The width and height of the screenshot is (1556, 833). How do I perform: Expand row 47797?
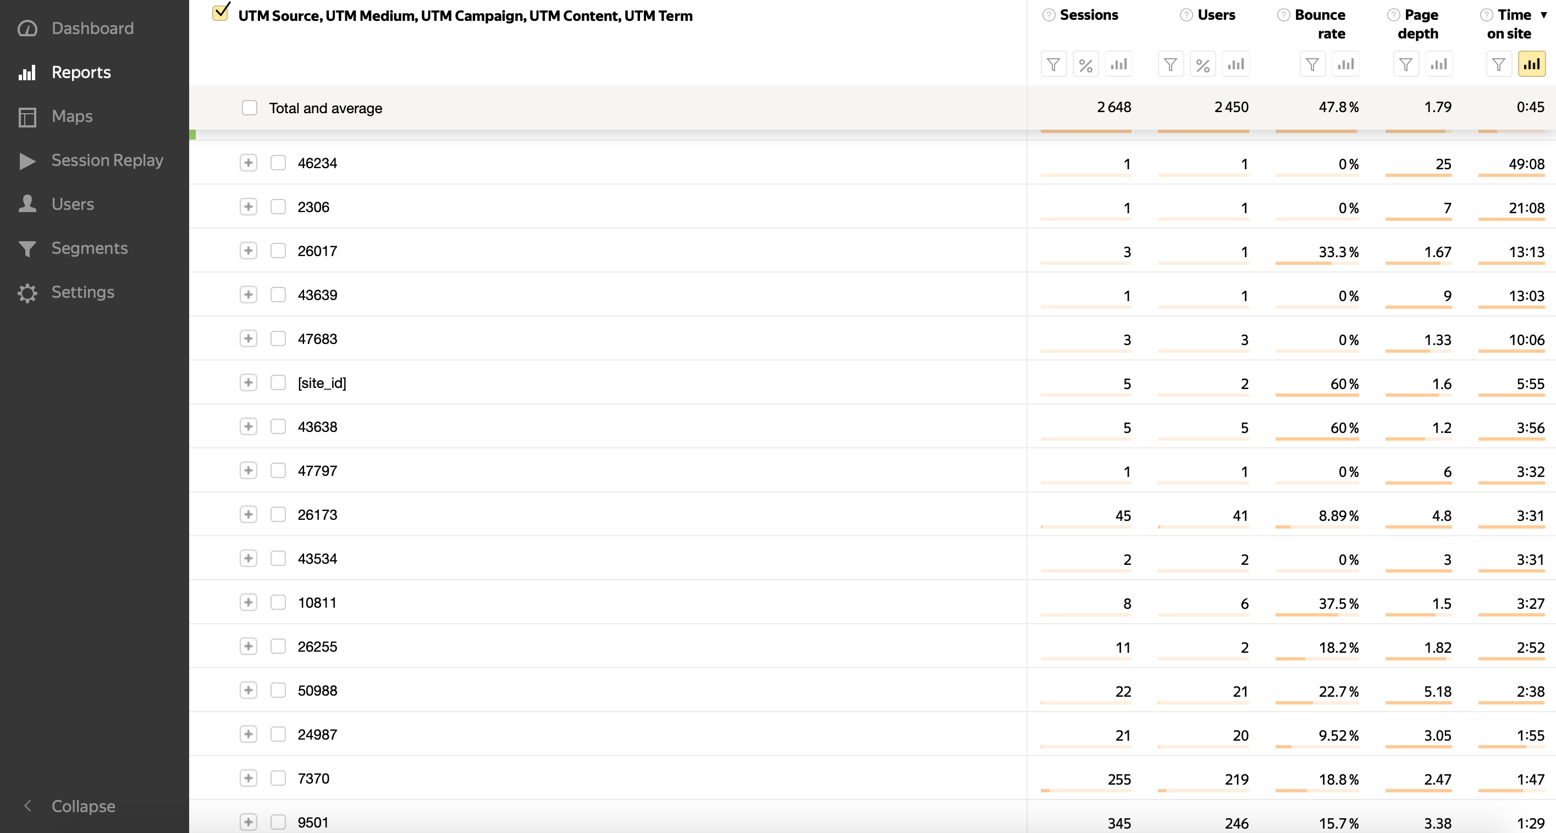pyautogui.click(x=249, y=471)
